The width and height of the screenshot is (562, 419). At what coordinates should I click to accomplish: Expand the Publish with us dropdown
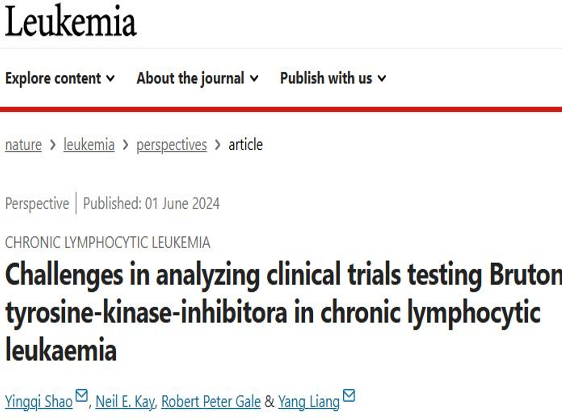click(333, 78)
